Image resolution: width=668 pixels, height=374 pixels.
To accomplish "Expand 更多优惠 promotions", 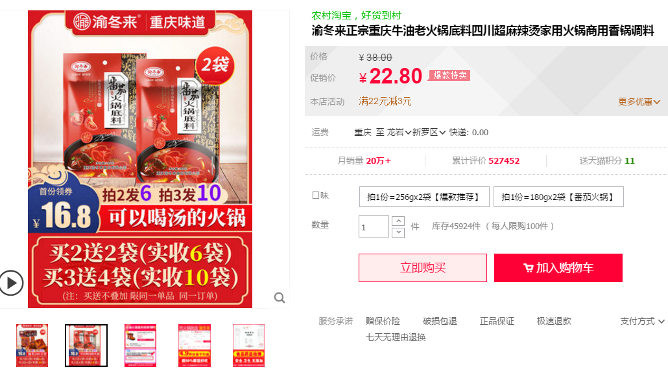I will click(x=639, y=102).
